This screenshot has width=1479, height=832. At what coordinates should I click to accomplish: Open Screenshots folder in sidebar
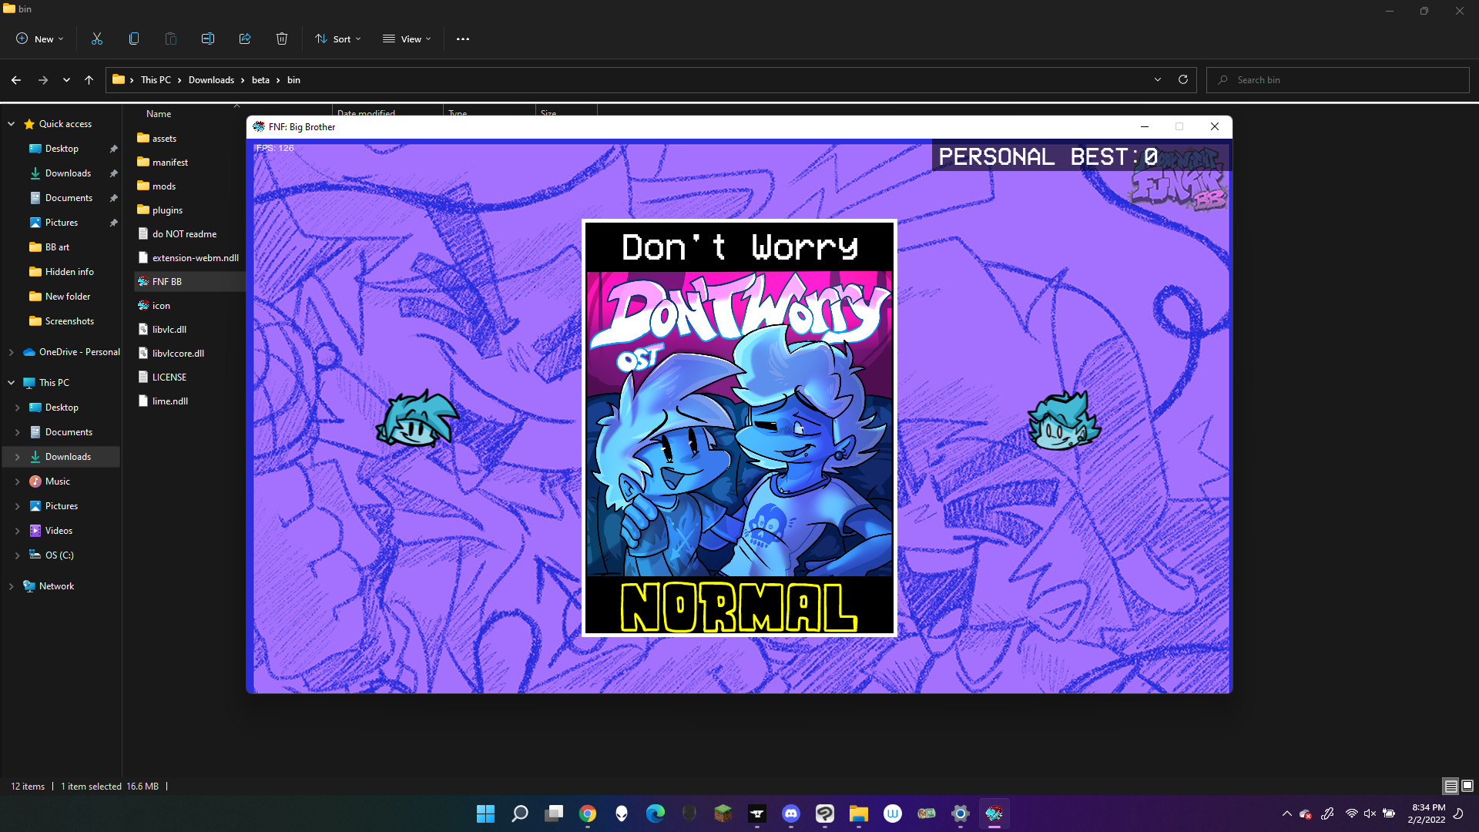tap(69, 321)
